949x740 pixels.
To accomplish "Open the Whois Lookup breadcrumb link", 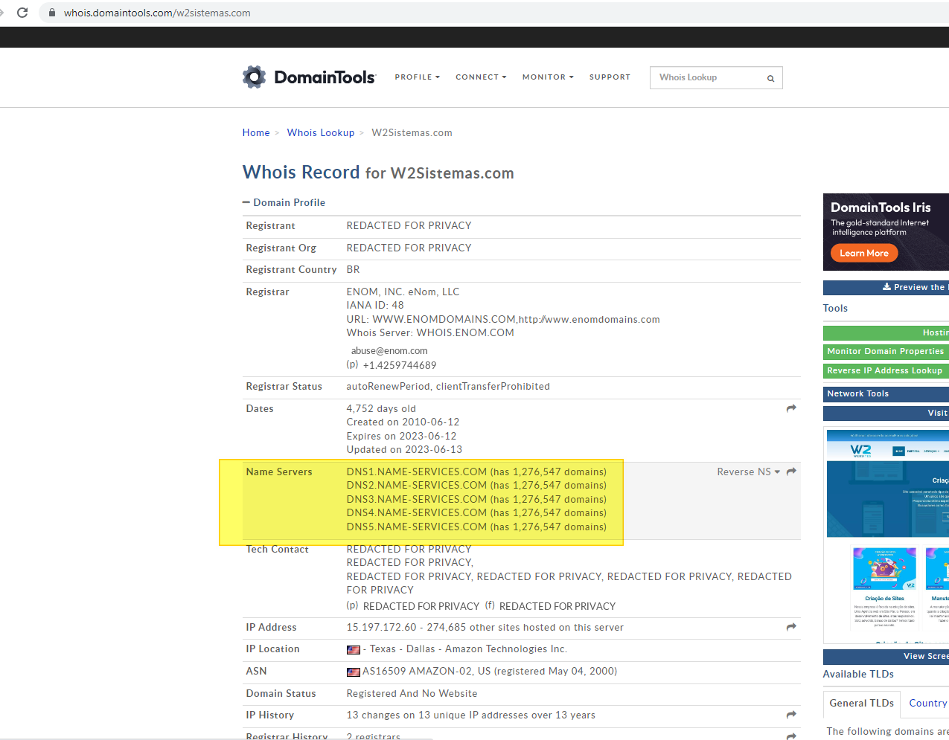I will [321, 132].
